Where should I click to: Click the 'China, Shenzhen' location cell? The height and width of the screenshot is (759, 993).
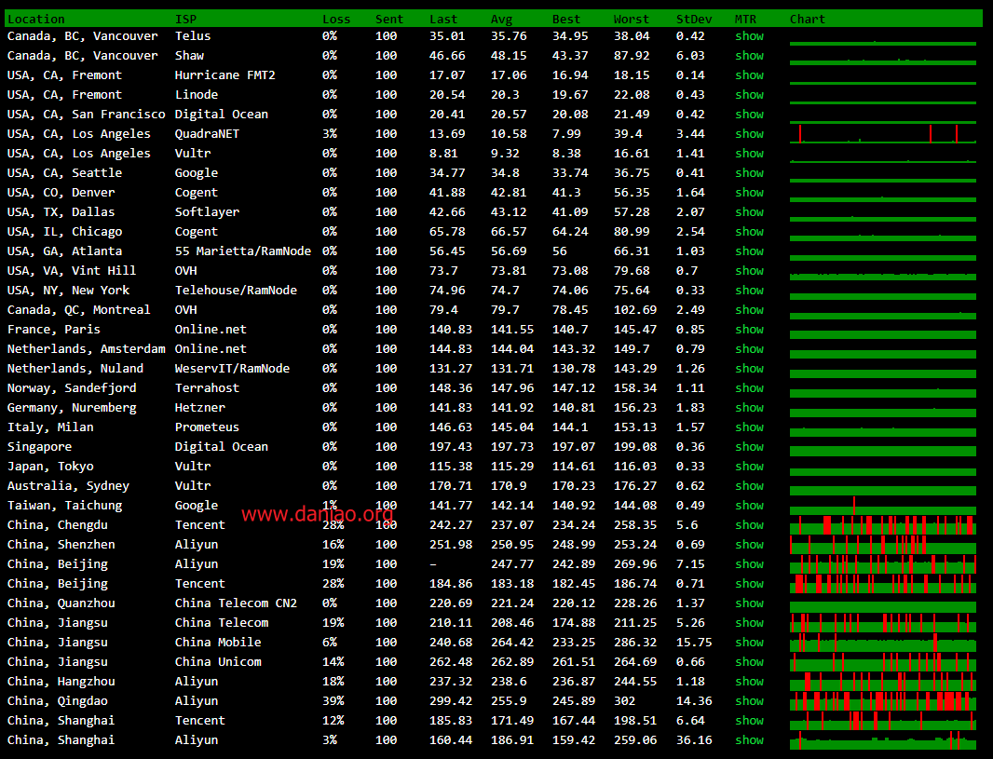61,545
